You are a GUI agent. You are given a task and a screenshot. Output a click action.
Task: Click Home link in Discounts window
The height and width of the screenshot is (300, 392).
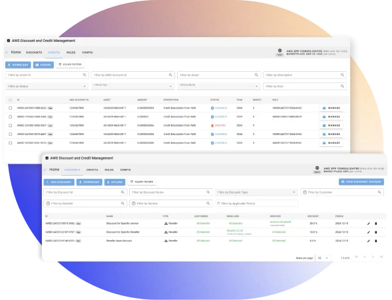55,170
